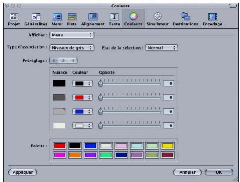
Task: Open the Projet preferences pane
Action: click(14, 20)
